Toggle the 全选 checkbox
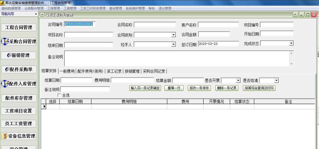 coord(59,95)
